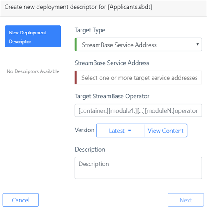The image size is (207, 210).
Task: Click the Version label
Action: coord(84,130)
